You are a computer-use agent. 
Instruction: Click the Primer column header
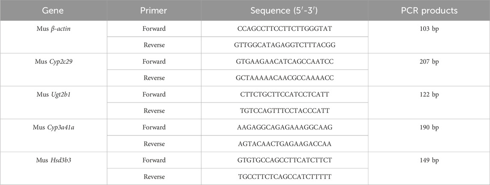coord(154,11)
